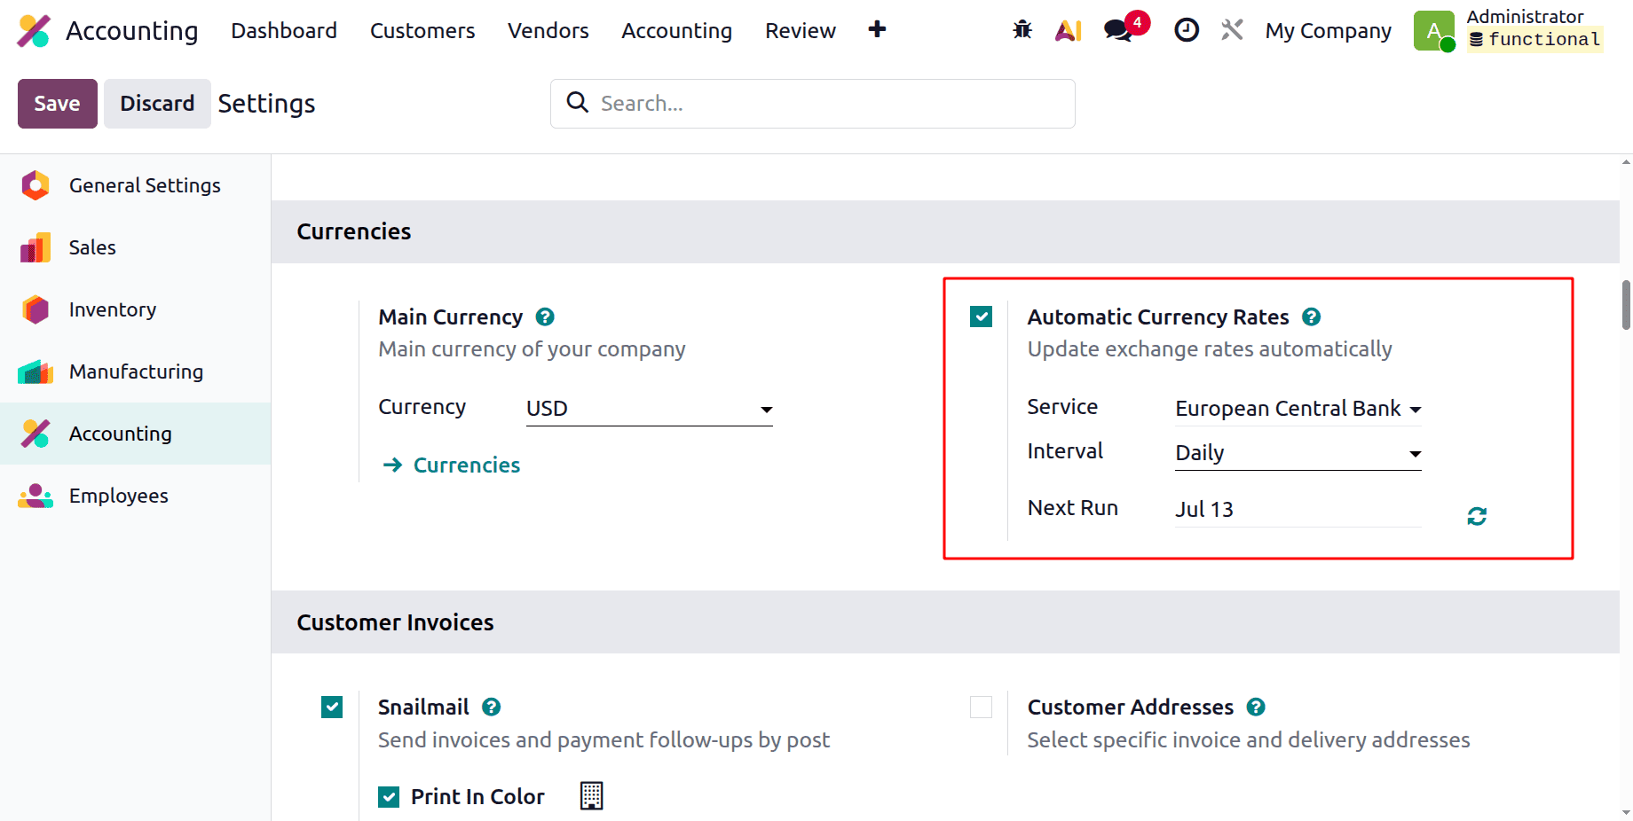Open the Review menu
Viewport: 1633px width, 821px height.
point(801,30)
